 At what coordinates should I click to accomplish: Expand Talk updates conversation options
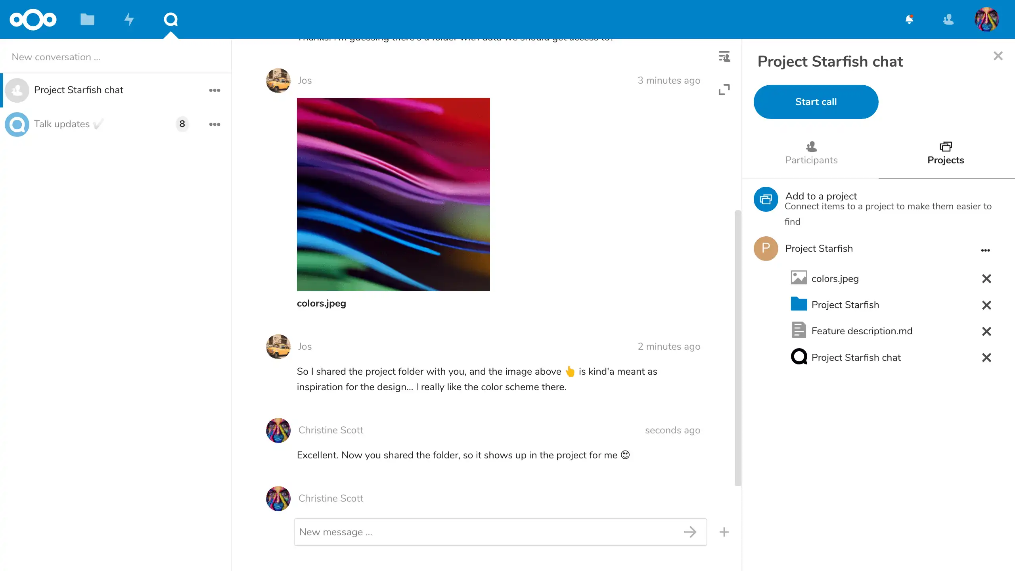click(215, 123)
